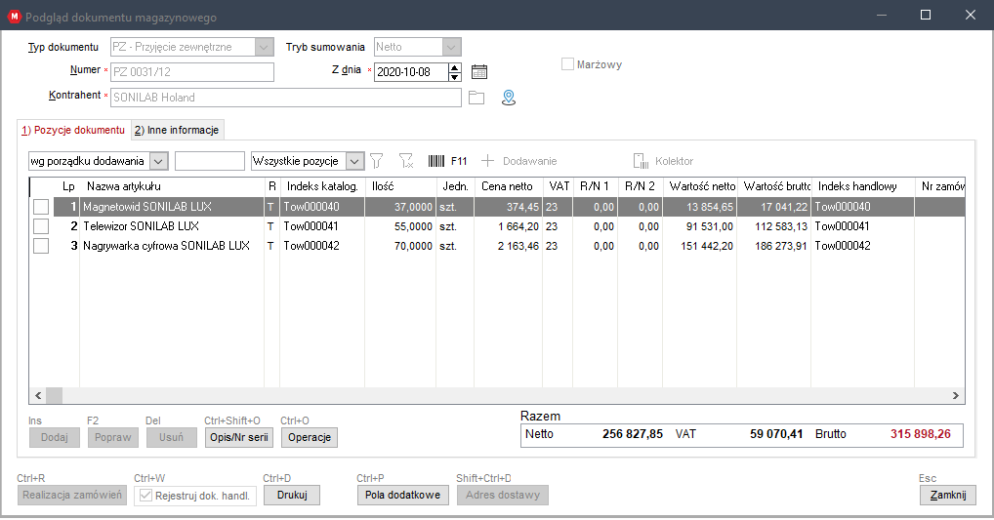Maximize the Podgląd dokumentu magazynowego window
This screenshot has height=520, width=994.
coord(926,15)
